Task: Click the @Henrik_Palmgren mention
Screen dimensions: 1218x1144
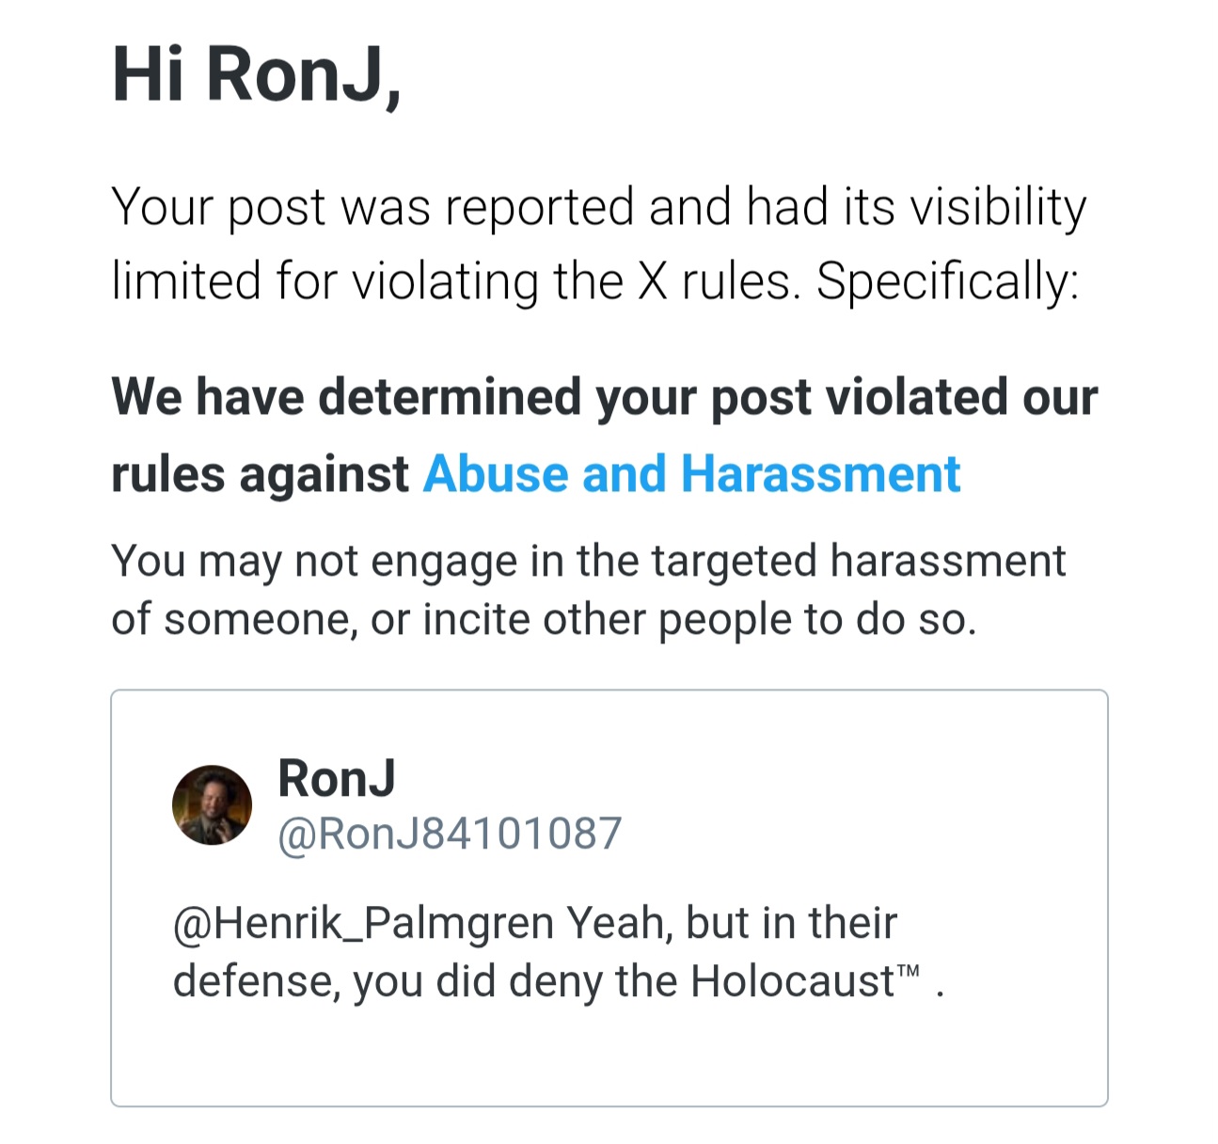Action: coord(363,923)
